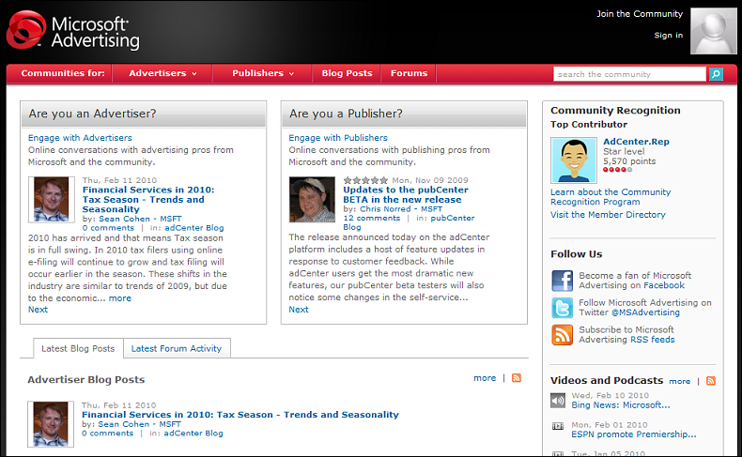Switch to Latest Forum Activity tab

[x=177, y=348]
